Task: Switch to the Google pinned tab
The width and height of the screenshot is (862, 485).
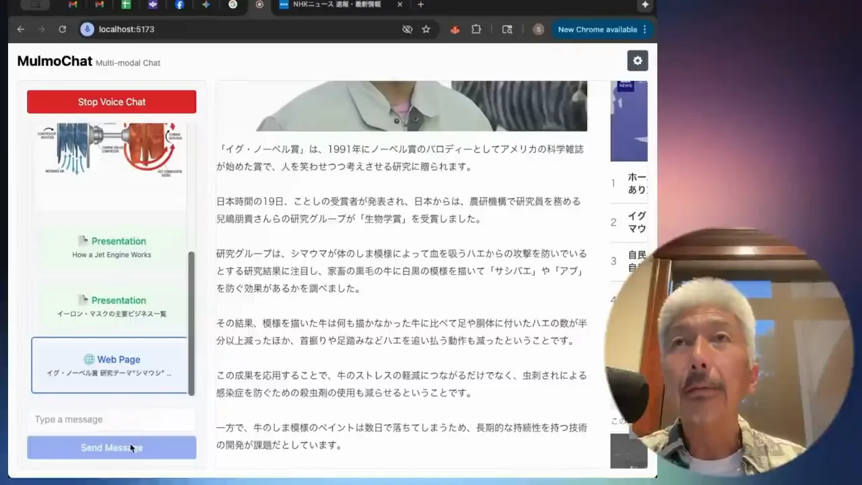Action: coord(233,5)
